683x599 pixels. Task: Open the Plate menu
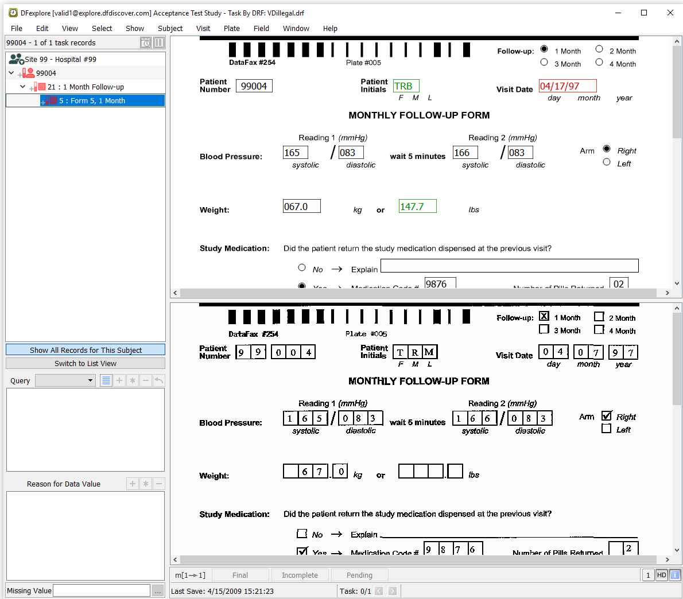(x=232, y=28)
